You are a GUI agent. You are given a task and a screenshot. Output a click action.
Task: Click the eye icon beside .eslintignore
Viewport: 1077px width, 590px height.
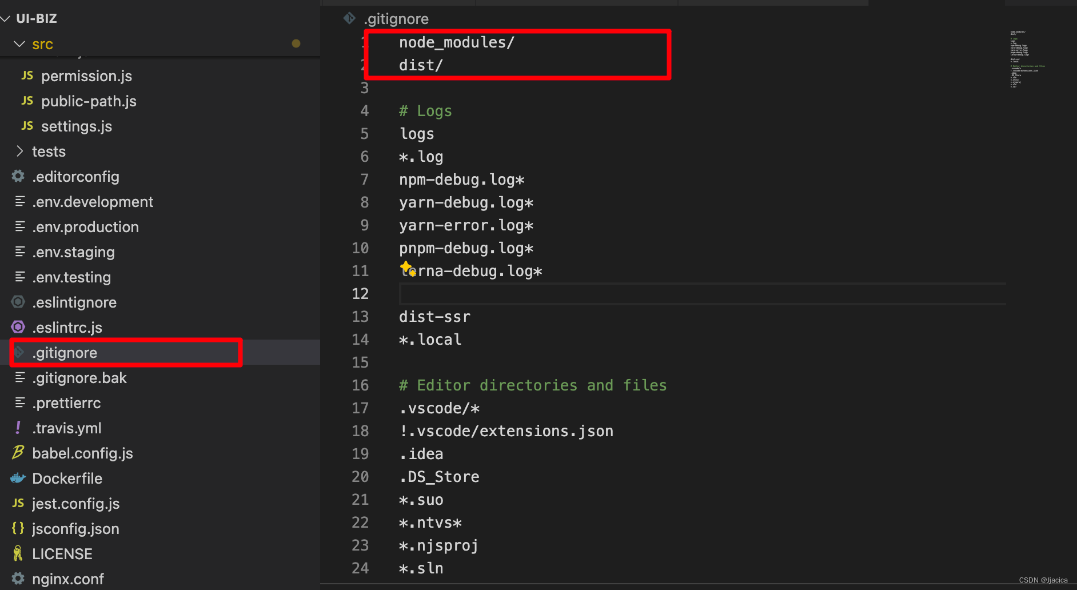coord(18,302)
